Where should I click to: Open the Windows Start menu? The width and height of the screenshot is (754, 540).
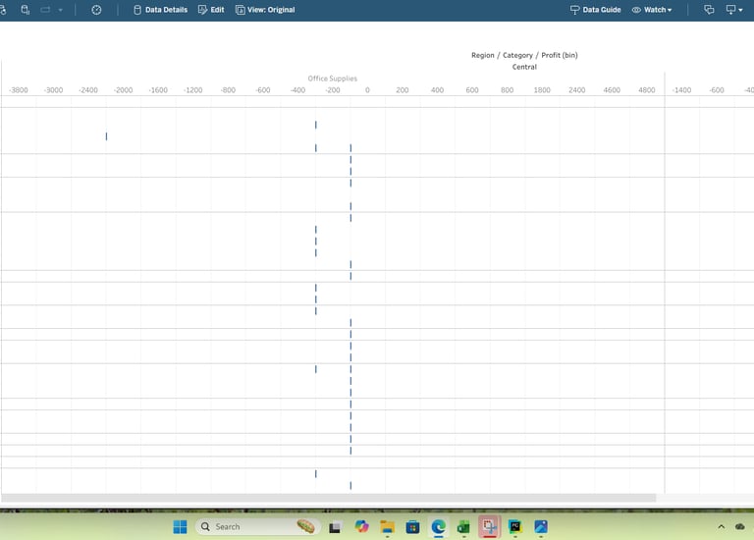[181, 527]
